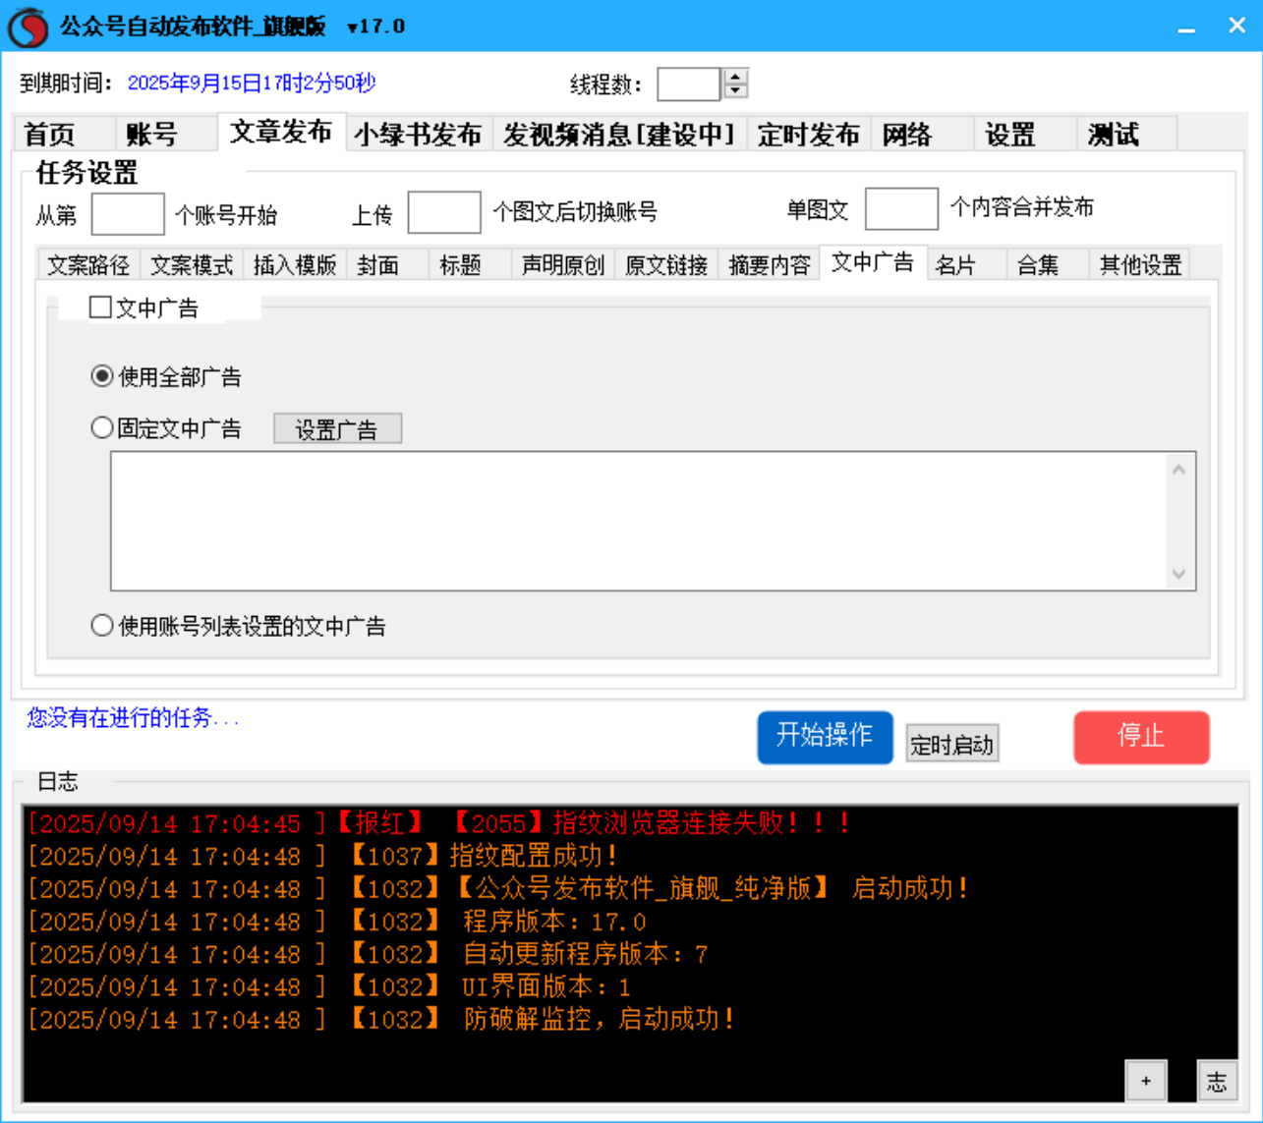This screenshot has width=1263, height=1123.
Task: Click the 设置广告 button
Action: (338, 427)
